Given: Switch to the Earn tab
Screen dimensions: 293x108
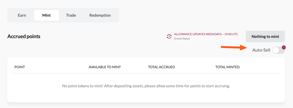Looking at the screenshot, I should click(x=22, y=15).
